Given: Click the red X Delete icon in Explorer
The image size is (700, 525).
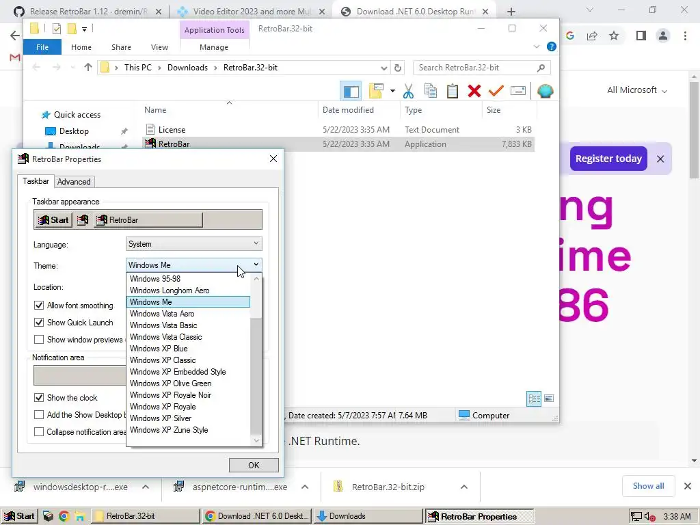Looking at the screenshot, I should pos(474,91).
